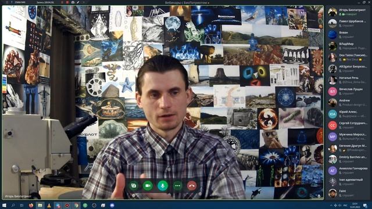Click the red record app on taskbar
The width and height of the screenshot is (372, 209).
click(67, 205)
